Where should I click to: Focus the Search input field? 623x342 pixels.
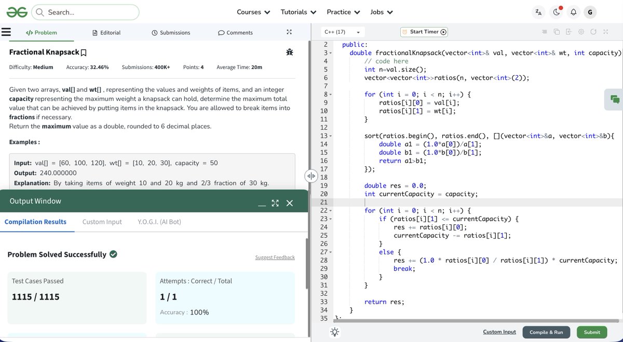[85, 12]
